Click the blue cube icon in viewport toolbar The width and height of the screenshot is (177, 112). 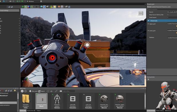tap(44, 7)
